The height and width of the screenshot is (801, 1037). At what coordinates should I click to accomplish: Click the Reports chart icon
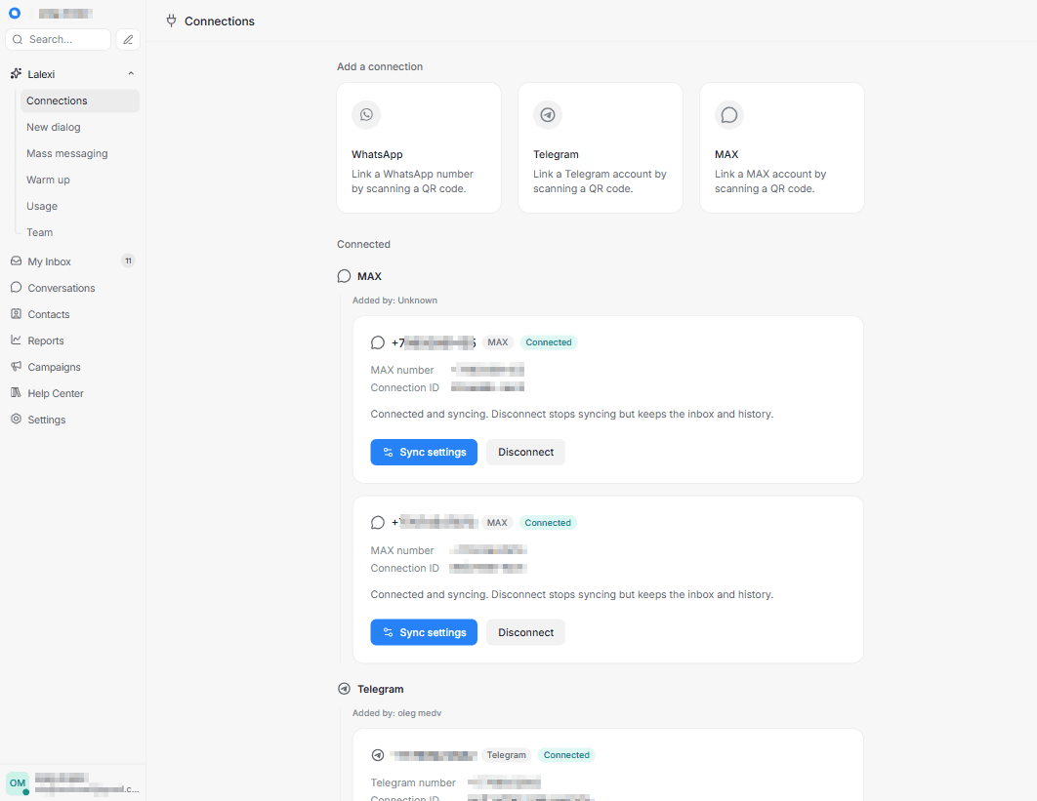click(x=17, y=340)
